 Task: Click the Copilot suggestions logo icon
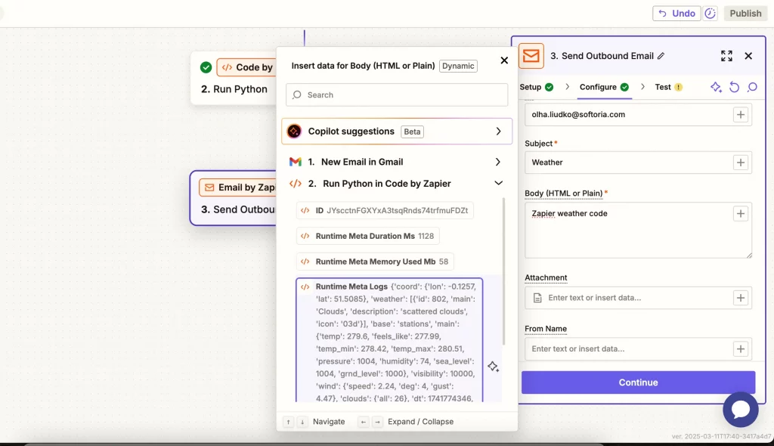pos(294,132)
